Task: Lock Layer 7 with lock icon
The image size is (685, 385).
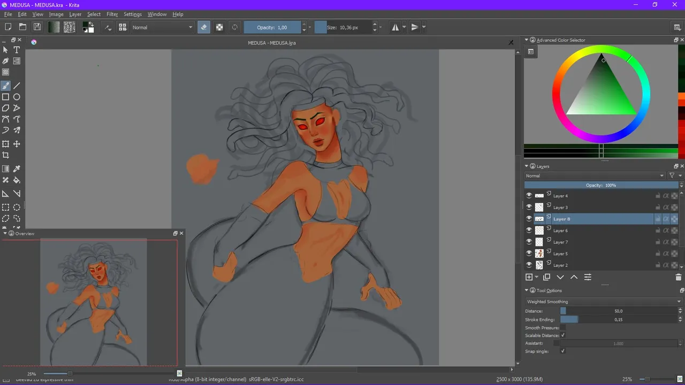Action: click(x=658, y=242)
